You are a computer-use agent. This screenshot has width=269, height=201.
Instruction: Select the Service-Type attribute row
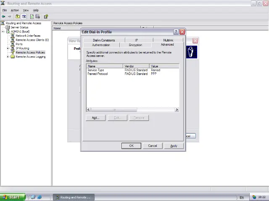[x=133, y=70]
